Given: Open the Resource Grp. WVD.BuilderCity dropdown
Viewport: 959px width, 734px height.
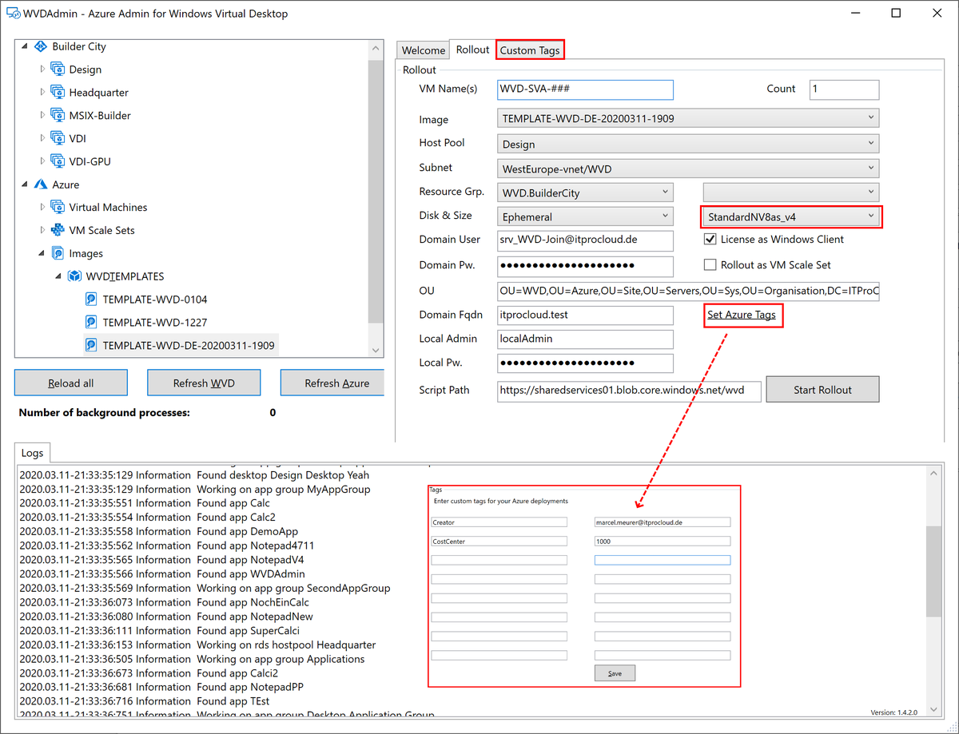Looking at the screenshot, I should tap(585, 192).
